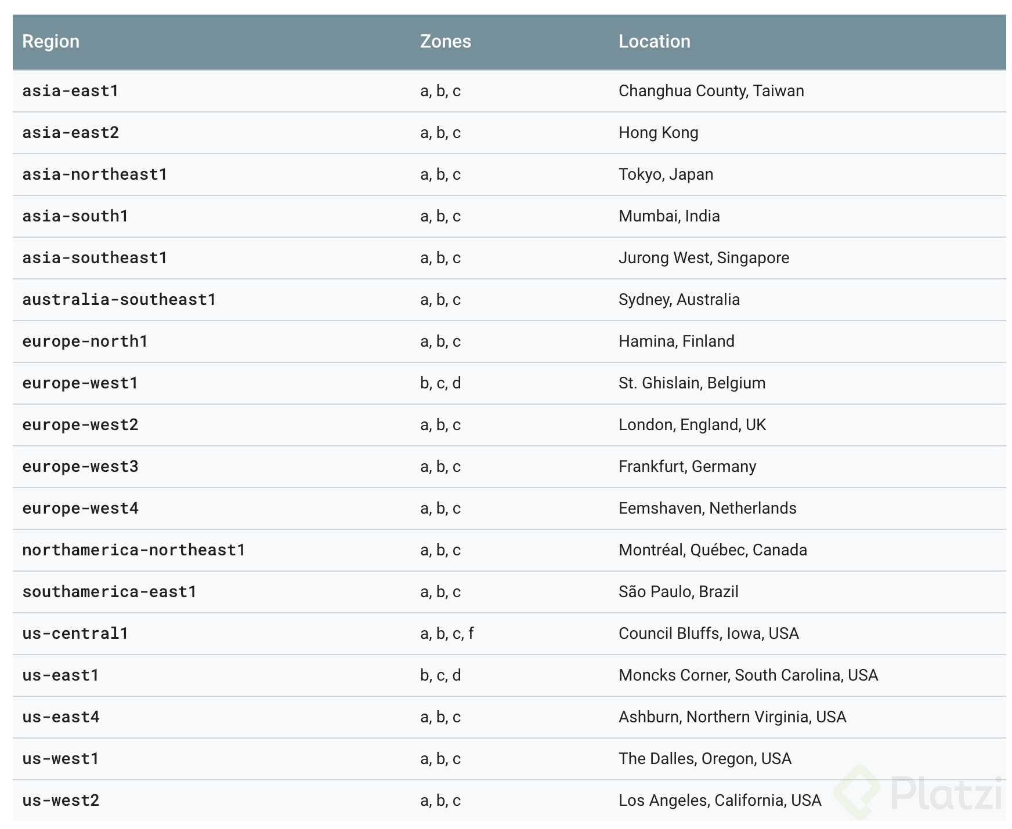Click the northamerica-northeast1 region name
Viewport: 1012px width, 829px height.
(x=134, y=550)
